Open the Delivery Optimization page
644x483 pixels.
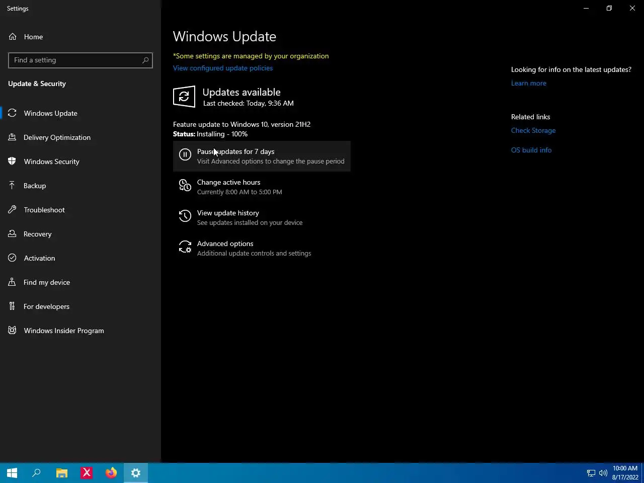[80, 137]
